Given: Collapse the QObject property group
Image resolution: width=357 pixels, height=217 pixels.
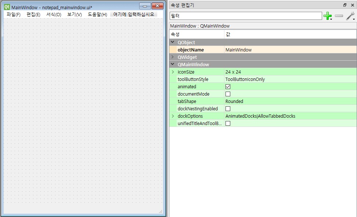Looking at the screenshot, I should tap(173, 42).
